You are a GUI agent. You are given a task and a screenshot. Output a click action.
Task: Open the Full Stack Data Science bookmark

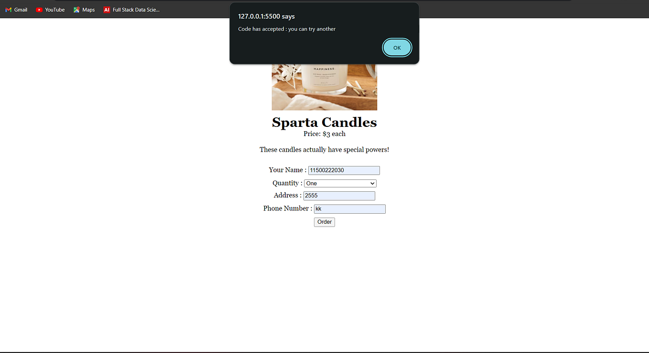(131, 9)
